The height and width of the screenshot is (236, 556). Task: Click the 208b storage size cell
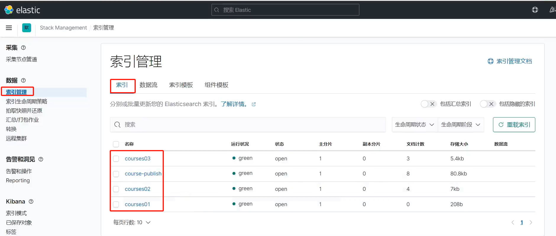point(457,204)
